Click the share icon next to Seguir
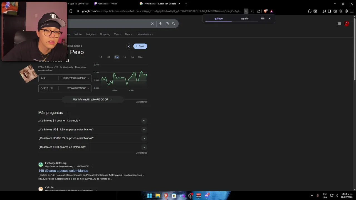Image resolution: width=356 pixels, height=200 pixels. pyautogui.click(x=129, y=46)
